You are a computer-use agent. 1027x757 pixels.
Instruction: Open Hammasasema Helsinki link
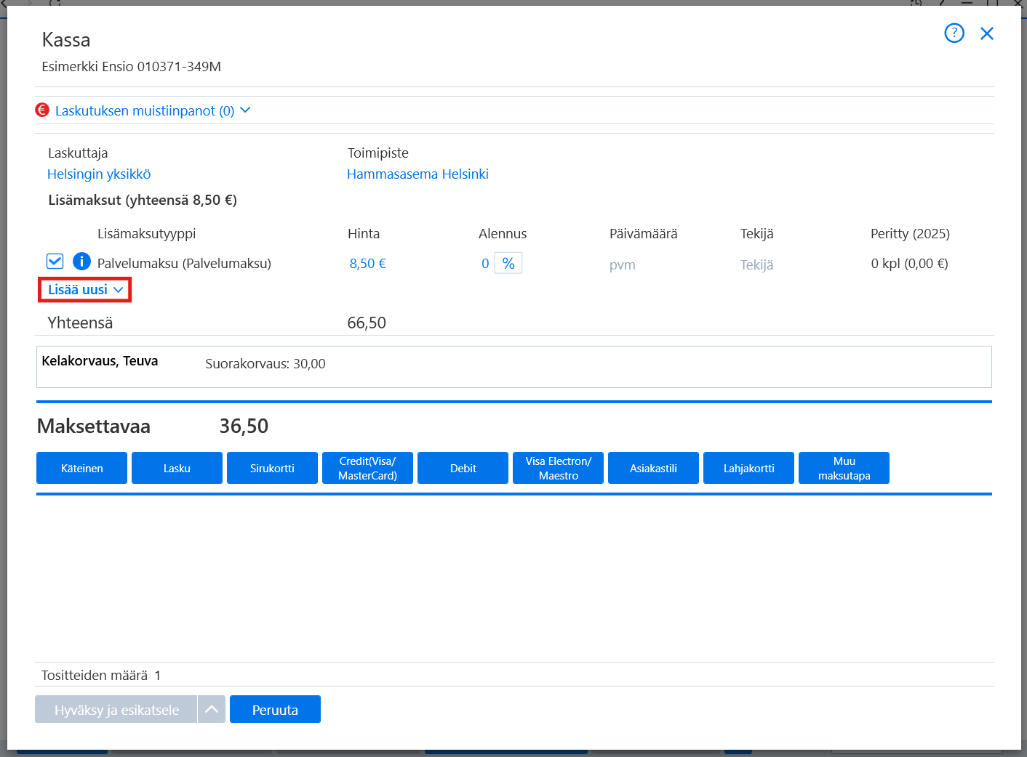click(417, 174)
